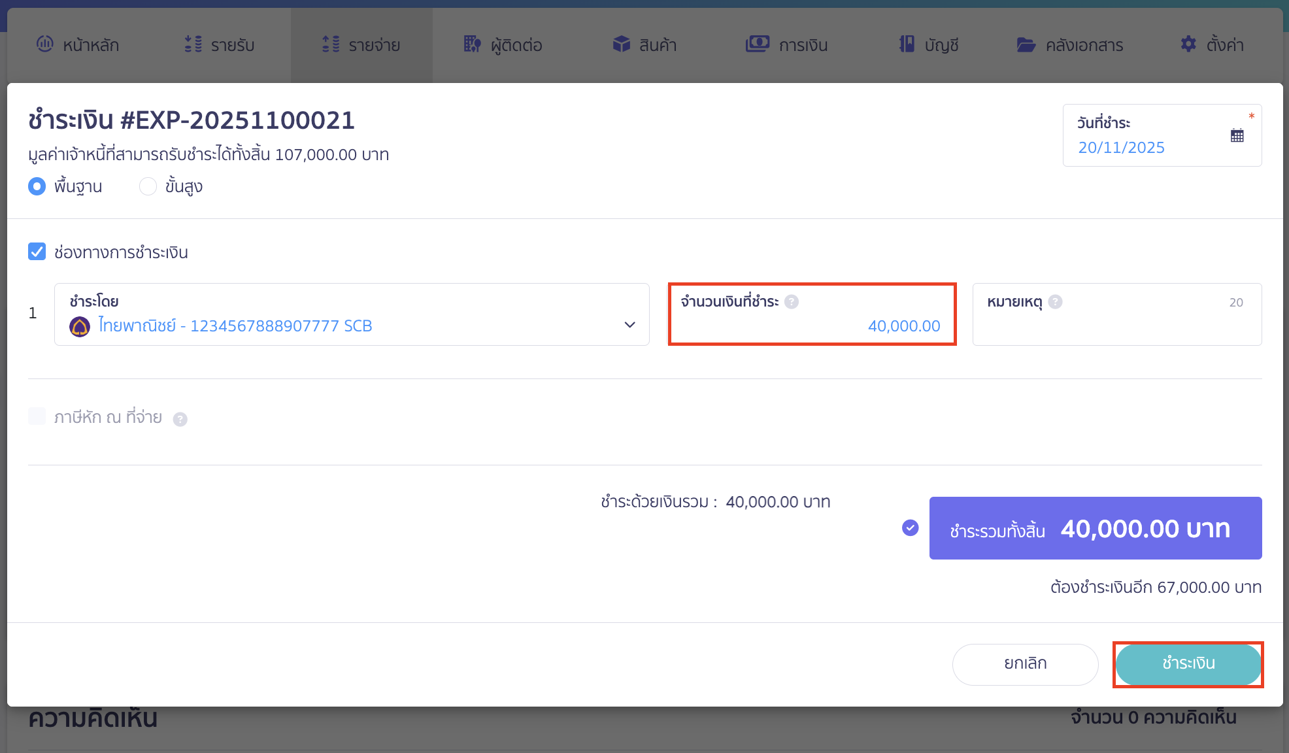
Task: Expand the ชำระโดย dropdown chevron
Action: [629, 325]
